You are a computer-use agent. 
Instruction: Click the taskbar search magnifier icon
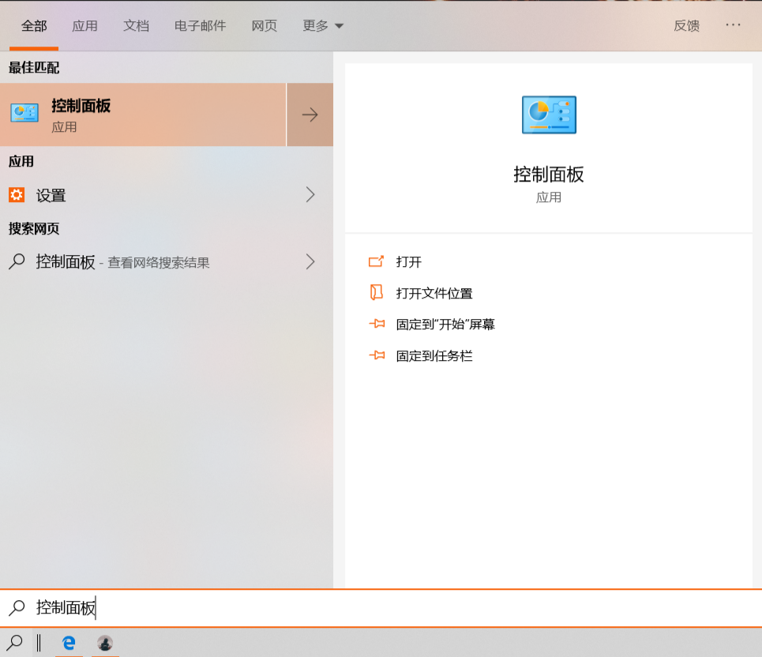(15, 644)
